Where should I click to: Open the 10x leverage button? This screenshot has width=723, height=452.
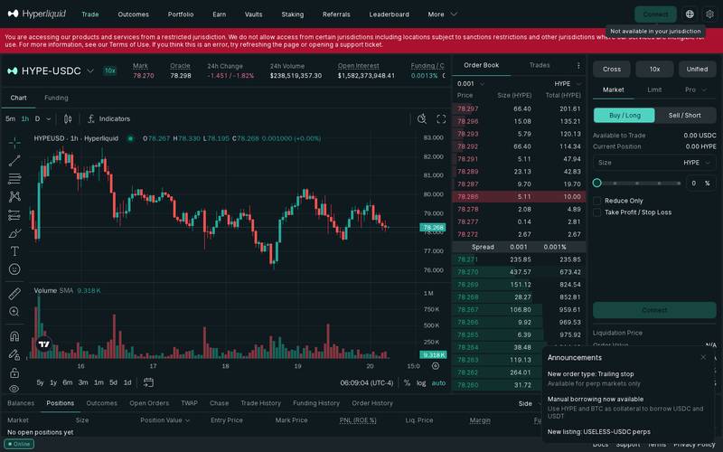point(654,70)
